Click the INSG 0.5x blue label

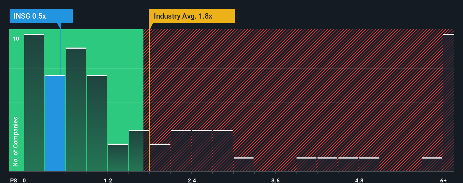41,16
